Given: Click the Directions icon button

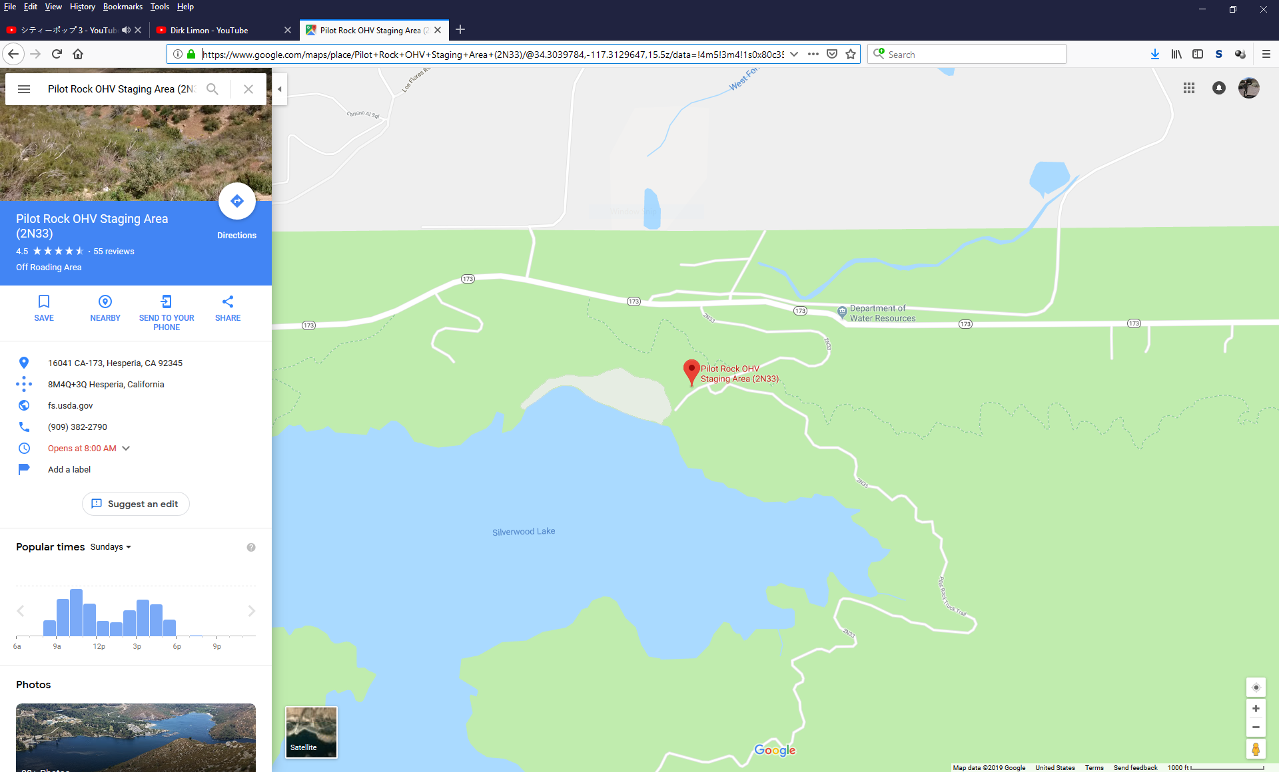Looking at the screenshot, I should tap(236, 201).
